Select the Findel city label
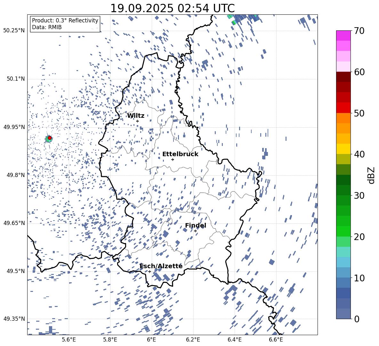 196,226
